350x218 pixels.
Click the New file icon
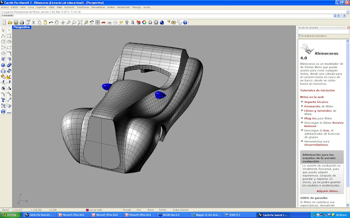4,22
